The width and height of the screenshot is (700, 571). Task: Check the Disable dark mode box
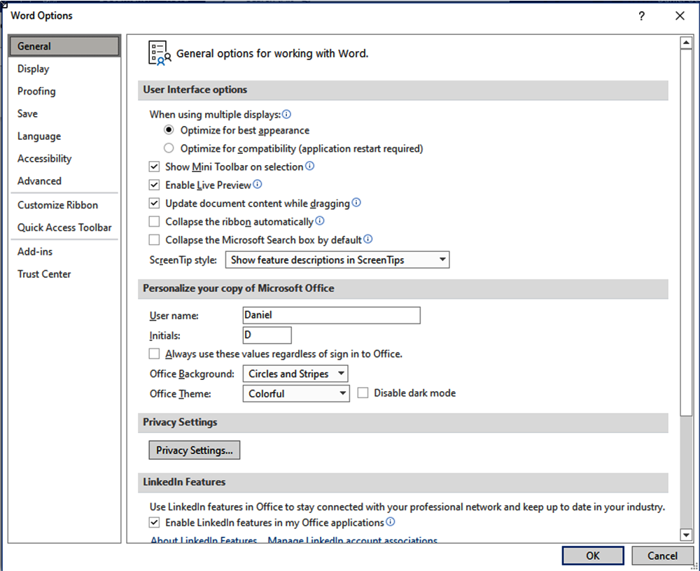pyautogui.click(x=363, y=393)
